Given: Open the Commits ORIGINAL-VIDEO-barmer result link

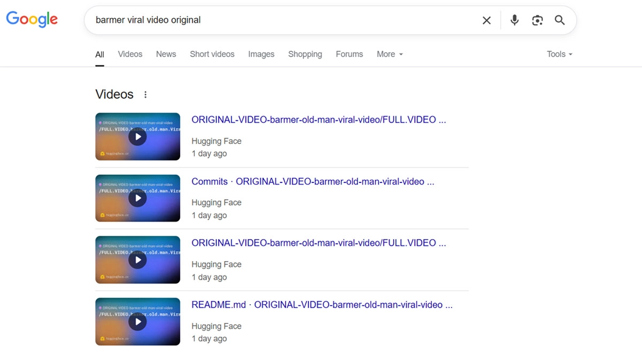Looking at the screenshot, I should (312, 182).
